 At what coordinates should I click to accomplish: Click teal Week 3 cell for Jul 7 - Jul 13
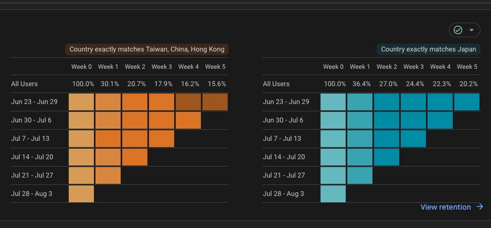click(x=413, y=139)
